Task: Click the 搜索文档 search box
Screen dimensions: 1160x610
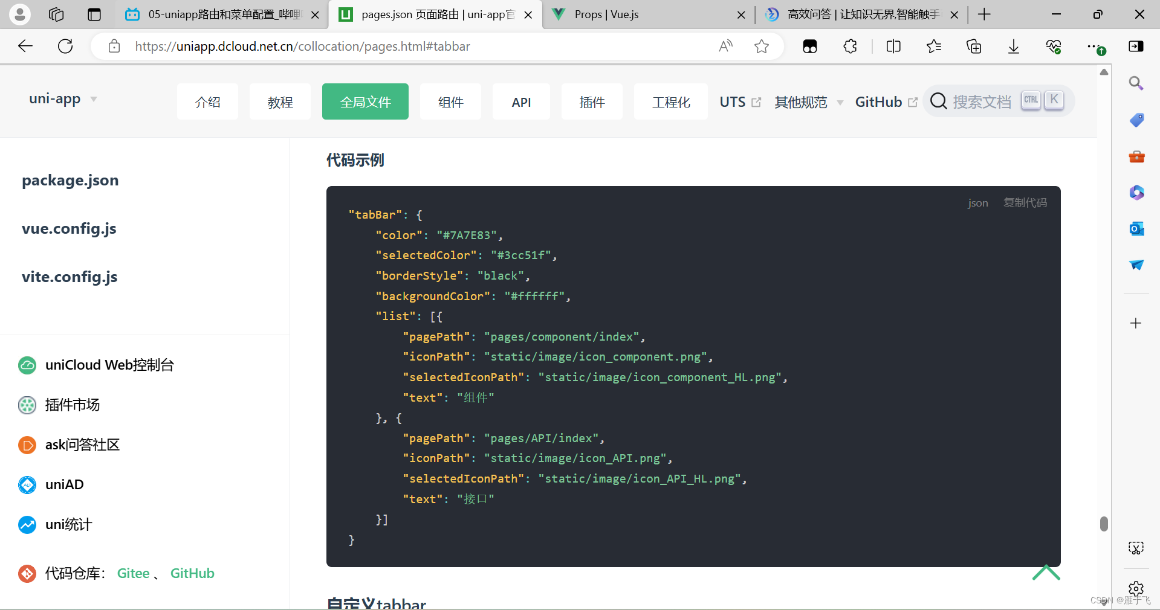Action: 999,101
